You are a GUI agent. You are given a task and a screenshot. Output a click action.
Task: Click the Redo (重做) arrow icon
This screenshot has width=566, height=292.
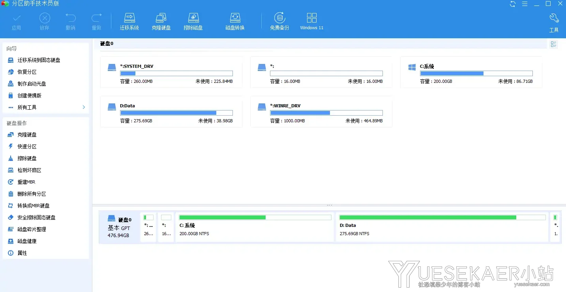pos(96,18)
